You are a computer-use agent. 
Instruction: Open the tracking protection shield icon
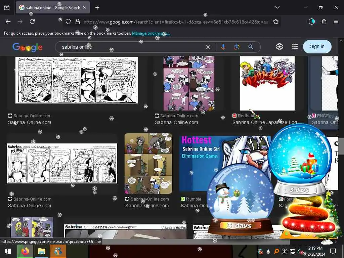click(68, 22)
